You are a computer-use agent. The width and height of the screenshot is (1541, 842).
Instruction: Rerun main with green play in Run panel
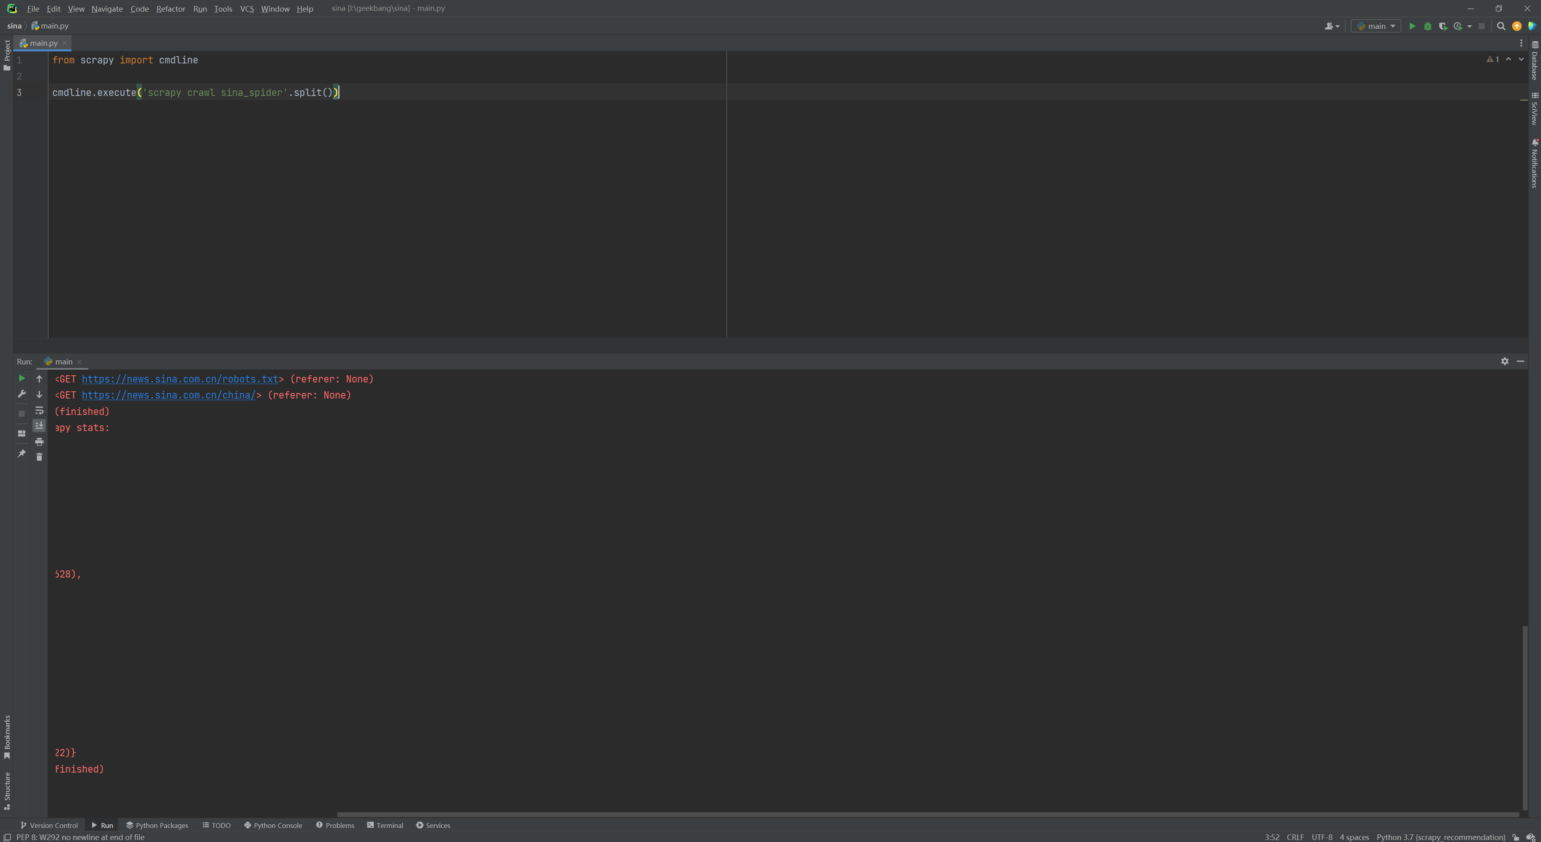click(x=22, y=378)
